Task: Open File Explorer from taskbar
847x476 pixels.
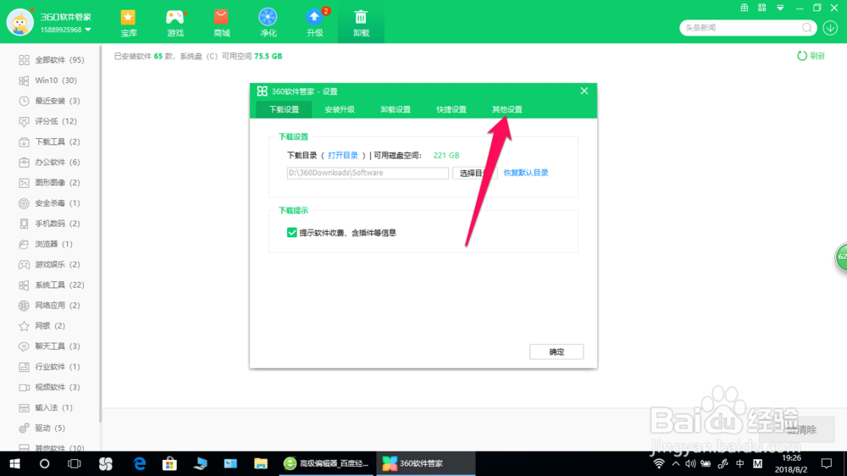Action: pyautogui.click(x=261, y=463)
